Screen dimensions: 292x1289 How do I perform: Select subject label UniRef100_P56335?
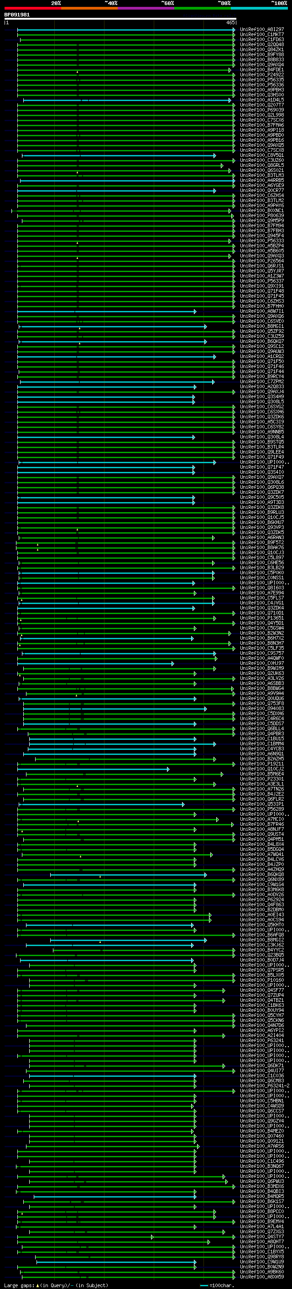[261, 80]
